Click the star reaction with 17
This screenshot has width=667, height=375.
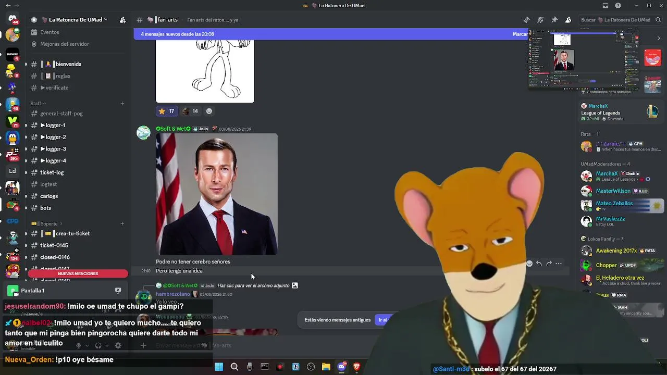(x=166, y=111)
